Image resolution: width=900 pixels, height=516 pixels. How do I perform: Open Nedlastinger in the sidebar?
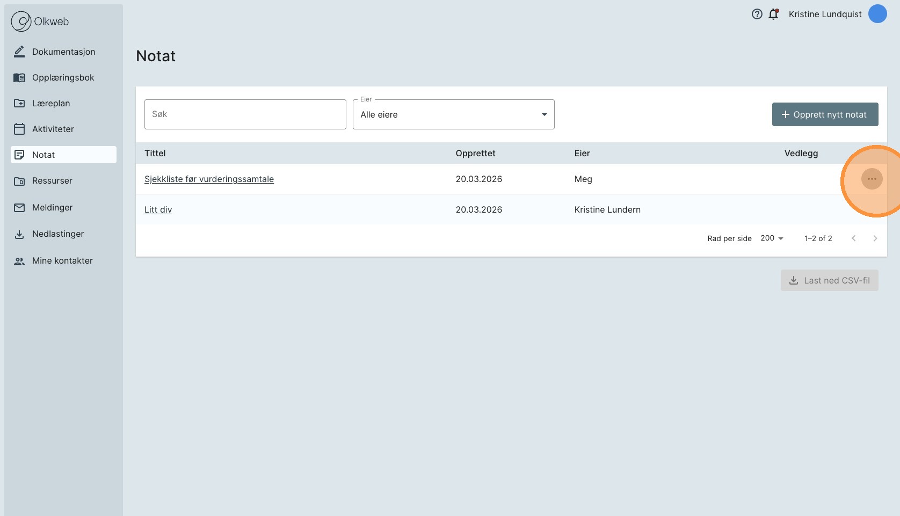click(x=58, y=234)
